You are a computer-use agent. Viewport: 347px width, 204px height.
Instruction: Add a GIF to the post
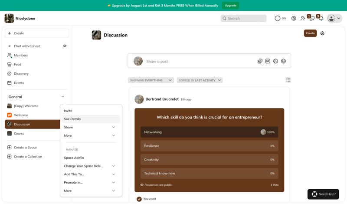pyautogui.click(x=268, y=61)
